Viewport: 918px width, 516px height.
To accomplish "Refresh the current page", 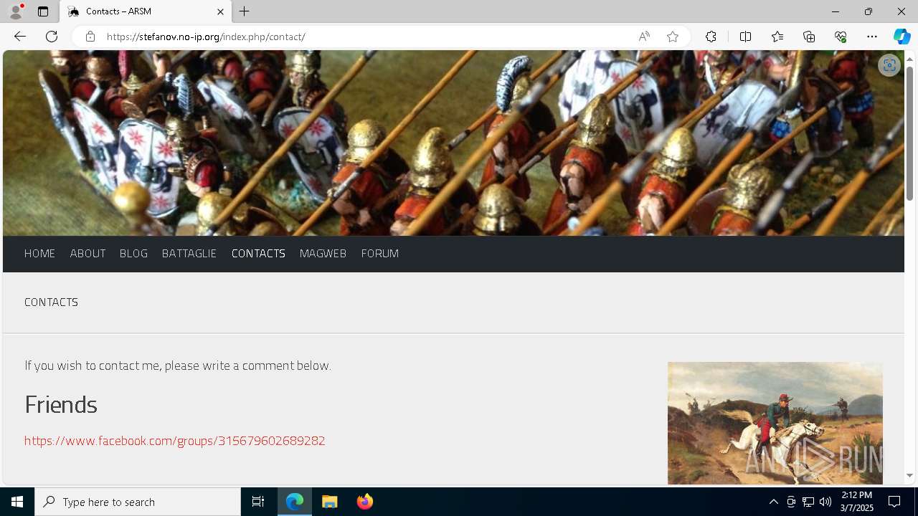I will pyautogui.click(x=52, y=37).
